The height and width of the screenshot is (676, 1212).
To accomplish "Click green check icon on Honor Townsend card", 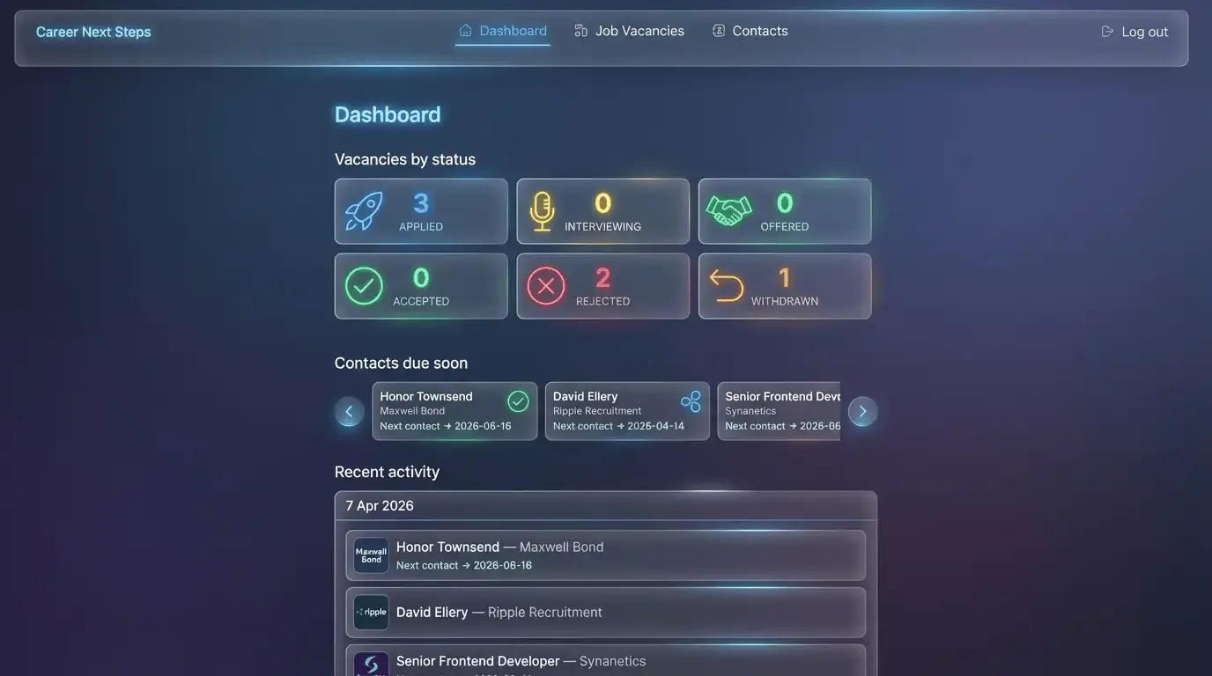I will 518,401.
